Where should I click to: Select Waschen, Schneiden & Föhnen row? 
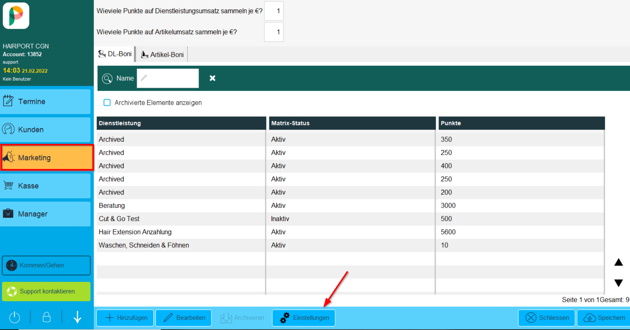[351, 245]
